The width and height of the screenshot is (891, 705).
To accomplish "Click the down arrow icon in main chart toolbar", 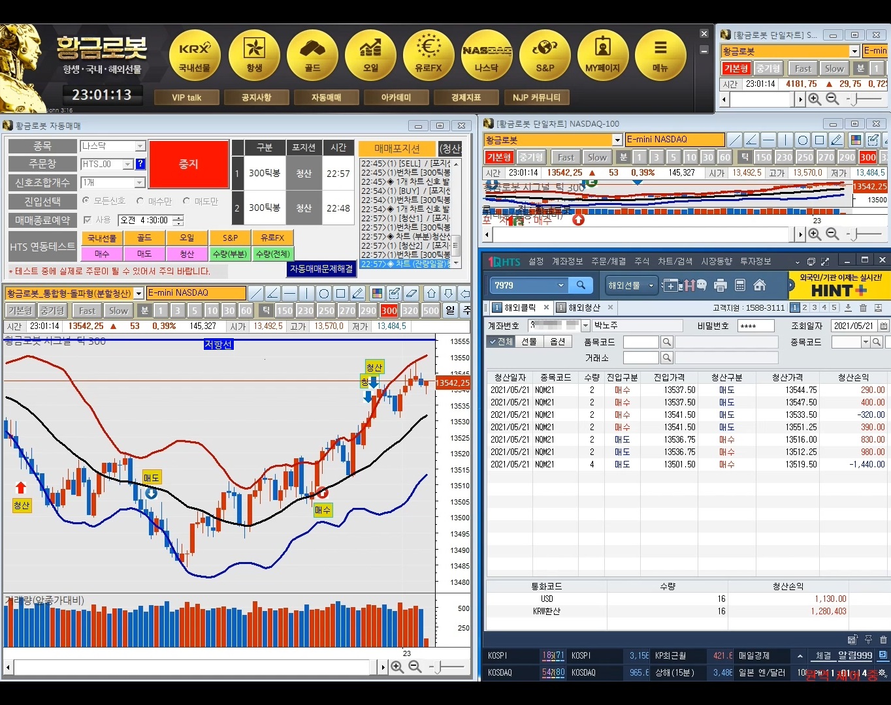I will tap(448, 293).
